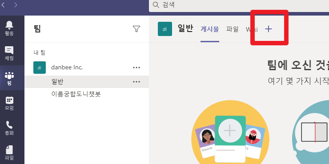Select the 일반 channel in list
Viewport: 329px width, 164px height.
click(87, 82)
